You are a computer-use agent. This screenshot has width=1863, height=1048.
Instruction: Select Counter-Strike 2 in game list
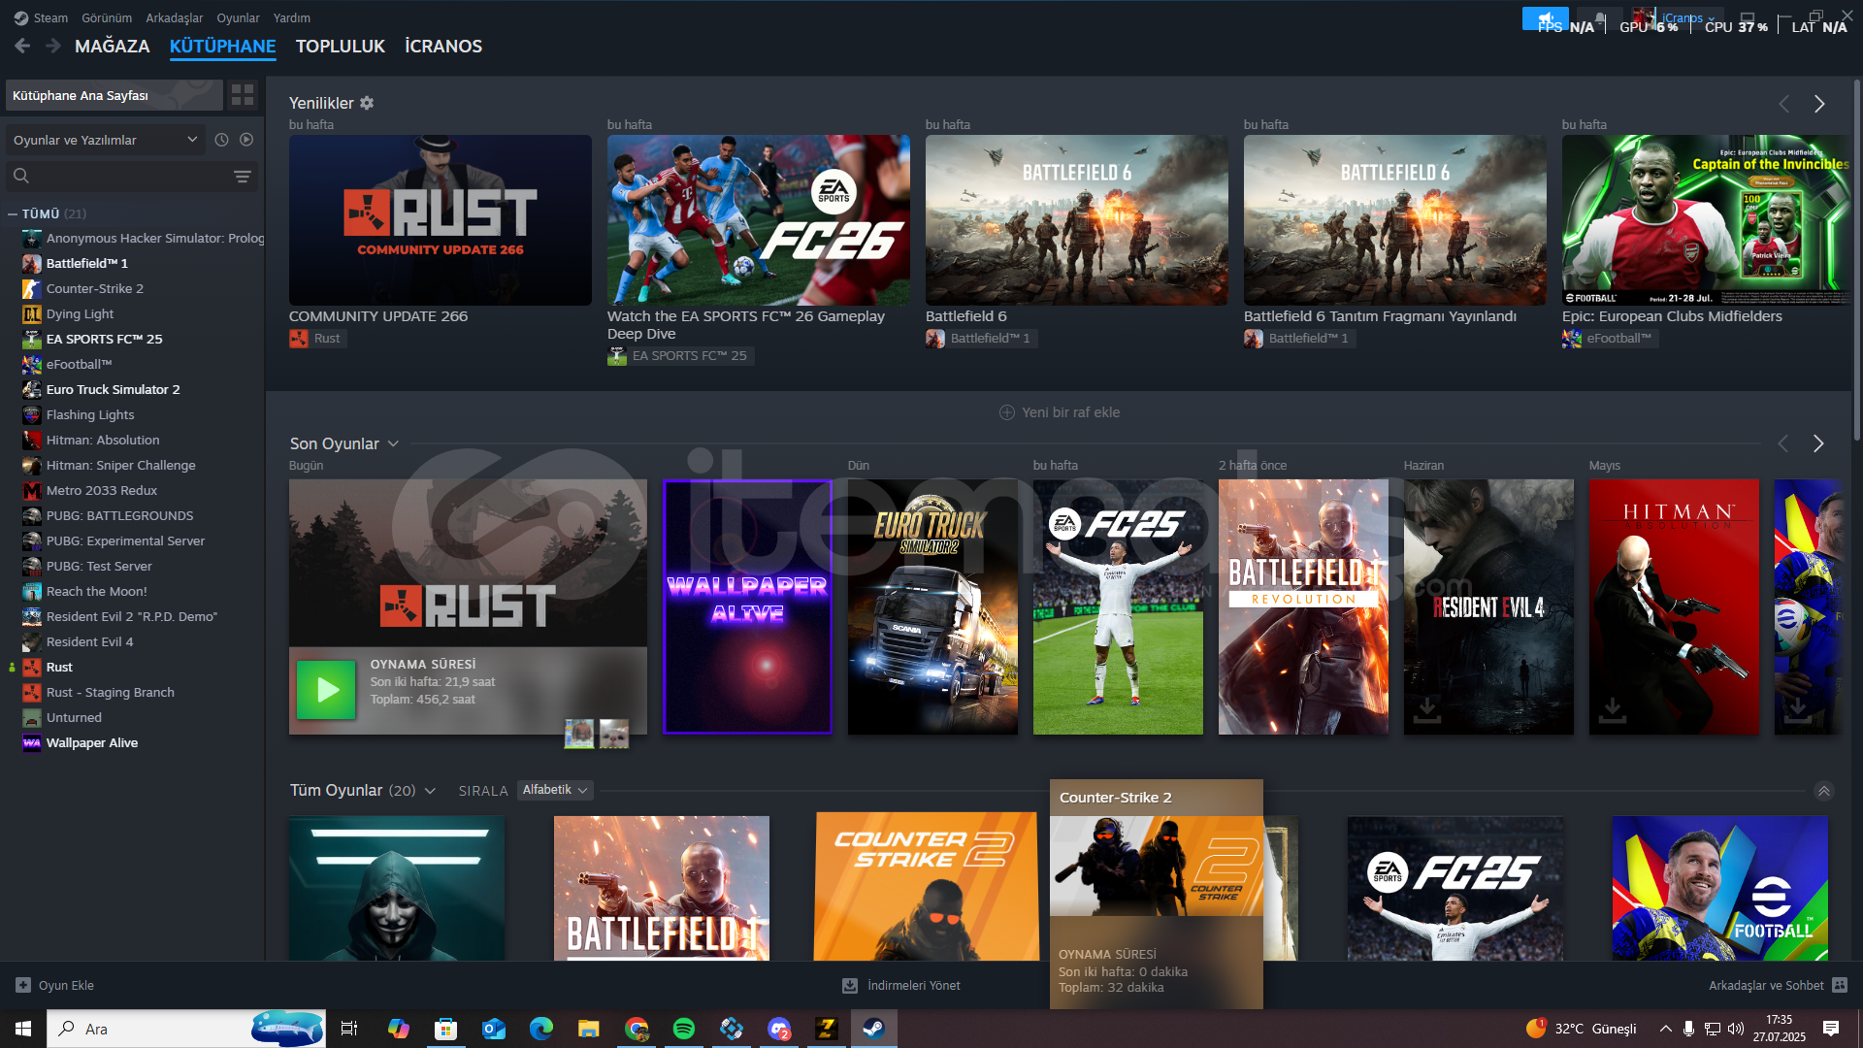pos(95,288)
